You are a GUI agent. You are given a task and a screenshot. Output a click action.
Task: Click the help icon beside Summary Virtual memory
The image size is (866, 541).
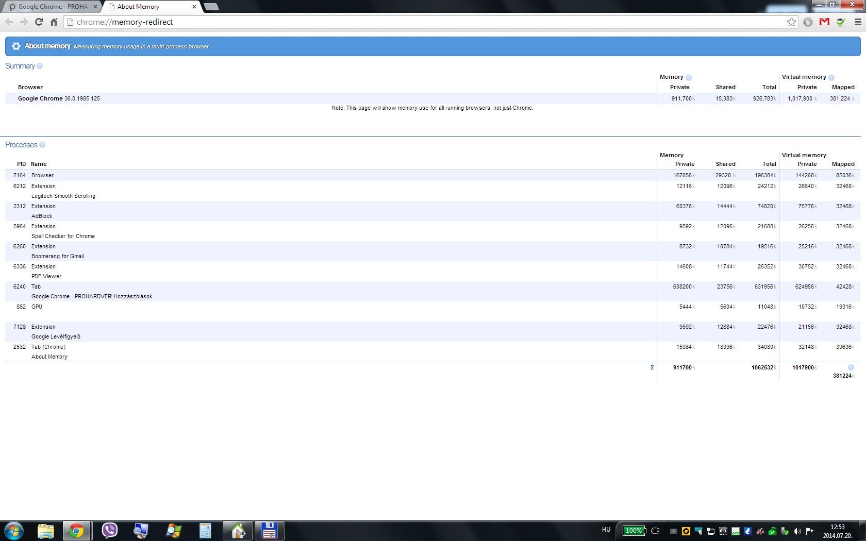pyautogui.click(x=831, y=77)
